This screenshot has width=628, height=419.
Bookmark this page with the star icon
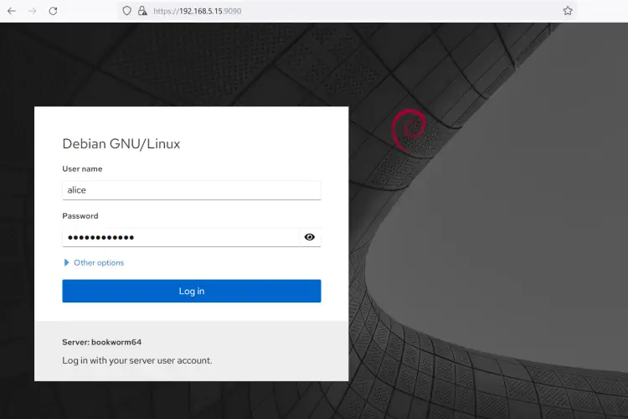pos(568,11)
